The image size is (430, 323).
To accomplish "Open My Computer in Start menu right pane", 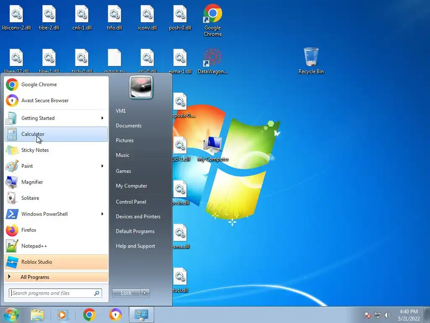I will [131, 186].
